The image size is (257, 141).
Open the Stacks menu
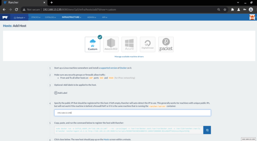36,17
